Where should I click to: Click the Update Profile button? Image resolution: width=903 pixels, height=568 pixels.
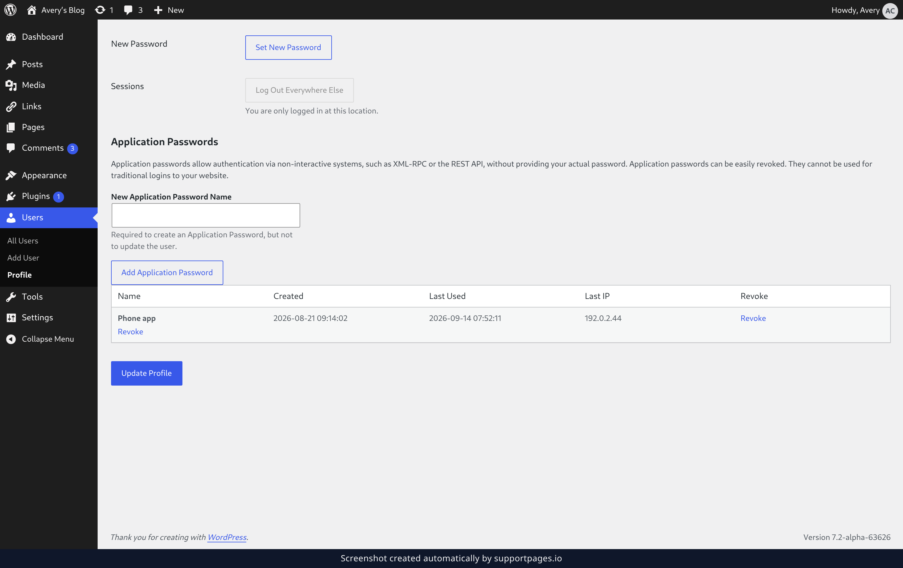tap(147, 373)
